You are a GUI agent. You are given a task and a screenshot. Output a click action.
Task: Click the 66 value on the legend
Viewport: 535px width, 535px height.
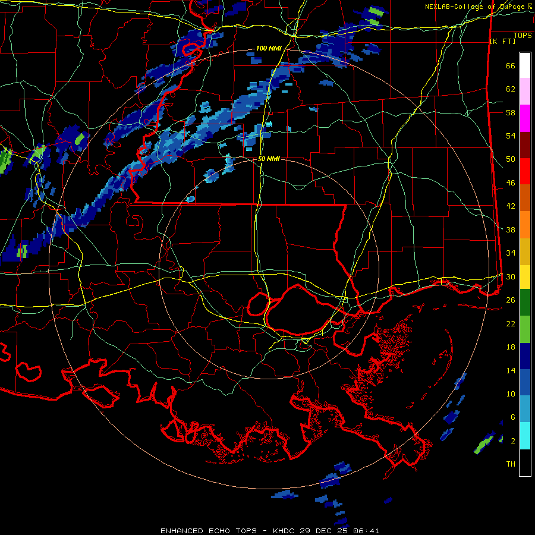(511, 66)
